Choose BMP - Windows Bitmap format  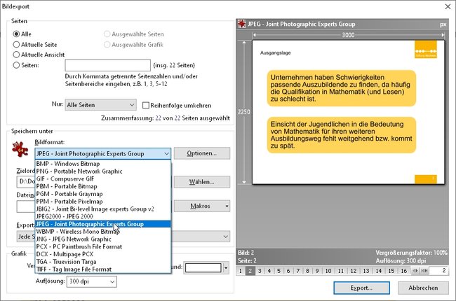tap(102, 164)
